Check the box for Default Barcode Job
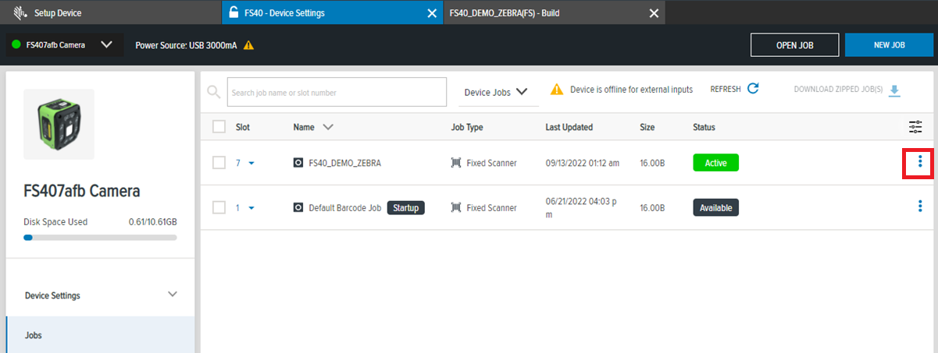Image resolution: width=938 pixels, height=353 pixels. coord(219,207)
